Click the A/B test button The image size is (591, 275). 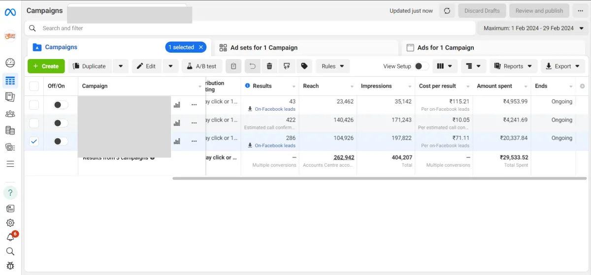[202, 66]
